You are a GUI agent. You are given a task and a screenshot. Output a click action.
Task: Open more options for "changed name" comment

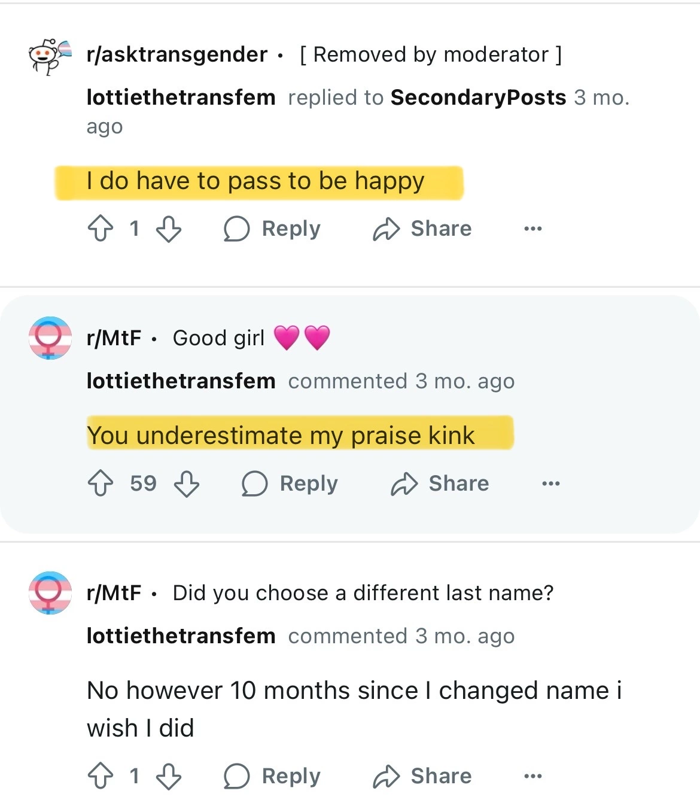(532, 776)
